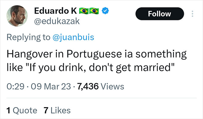Click the blue verified checkmark badge
This screenshot has height=119, width=203.
[106, 11]
